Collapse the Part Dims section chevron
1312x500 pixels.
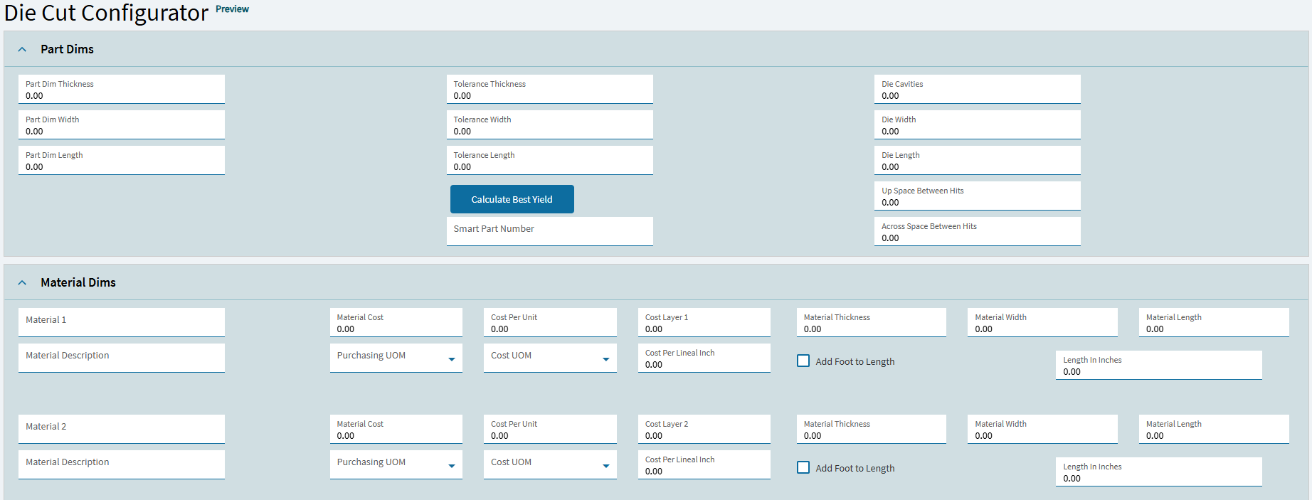22,50
